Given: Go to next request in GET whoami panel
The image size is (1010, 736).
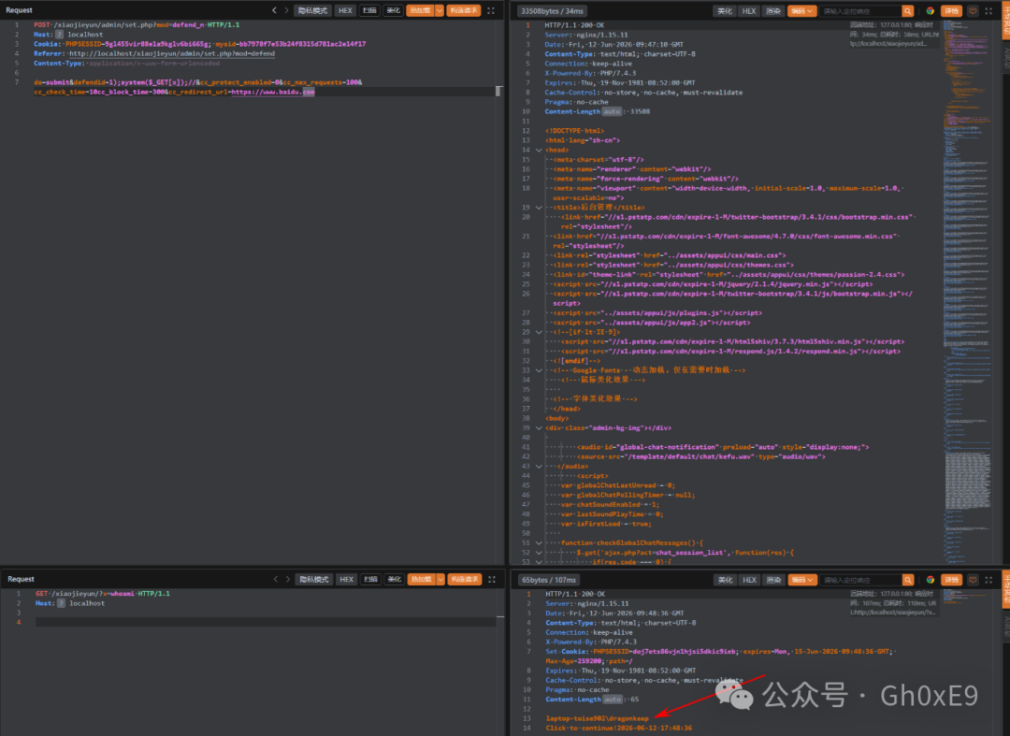Looking at the screenshot, I should [x=288, y=580].
